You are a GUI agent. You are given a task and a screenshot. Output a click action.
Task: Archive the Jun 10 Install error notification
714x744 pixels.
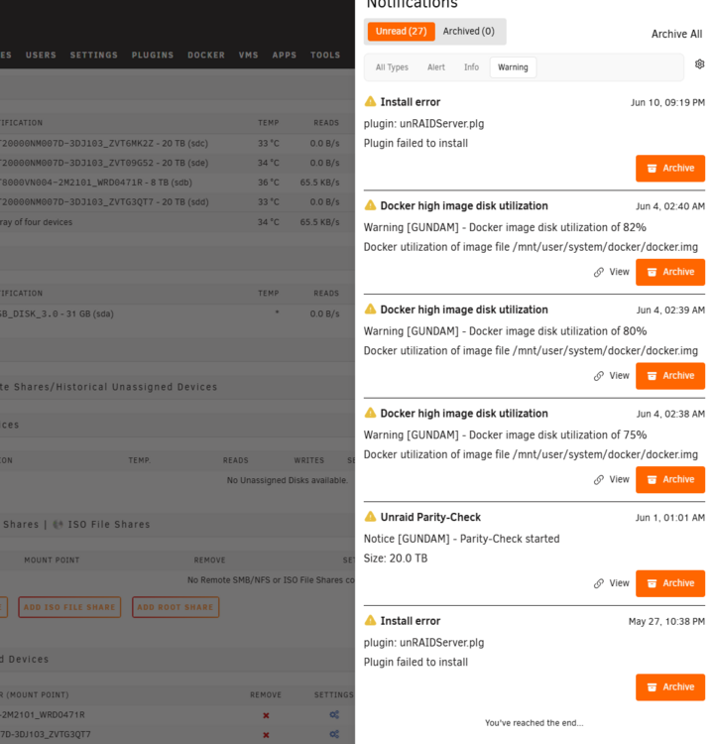[x=670, y=169]
